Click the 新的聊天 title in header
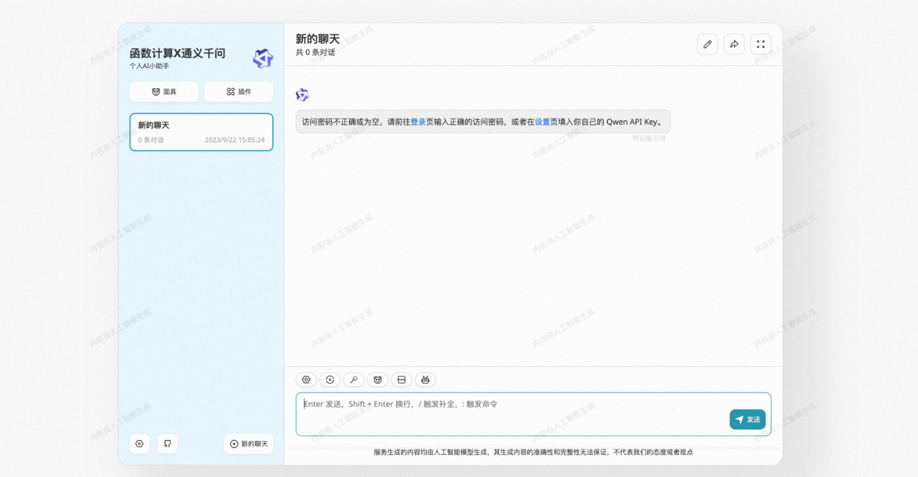The height and width of the screenshot is (477, 918). pos(318,39)
